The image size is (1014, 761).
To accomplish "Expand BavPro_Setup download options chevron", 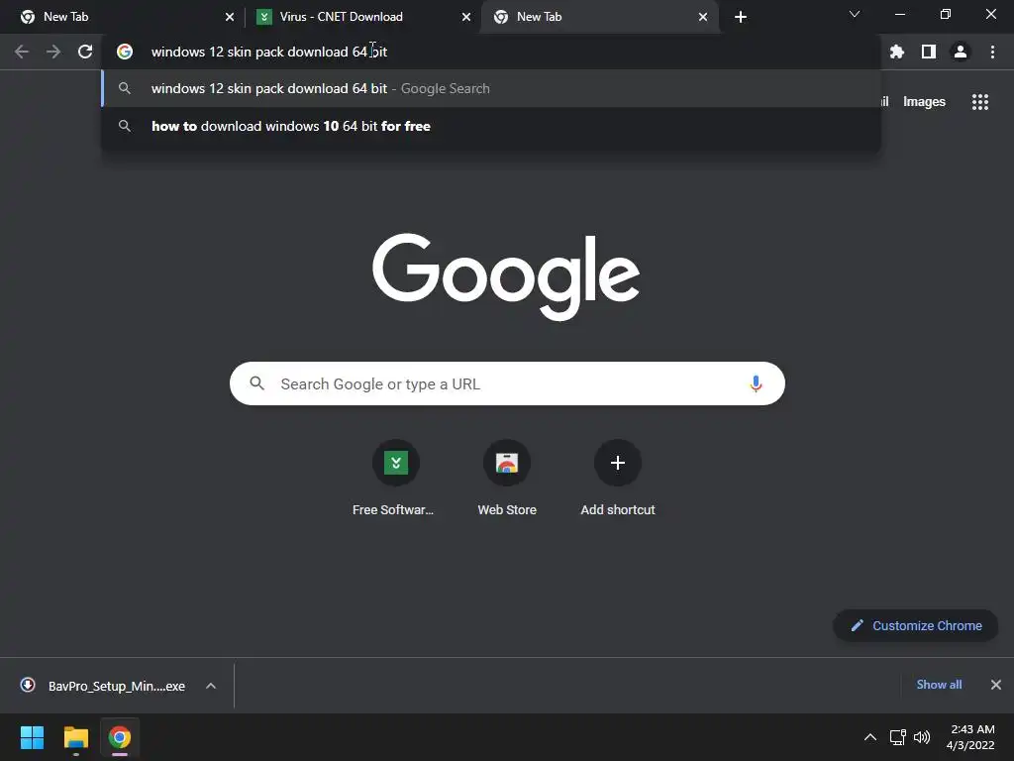I will pos(211,686).
